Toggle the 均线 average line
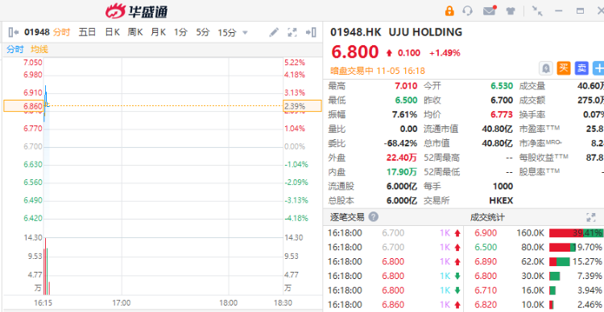This screenshot has width=604, height=312. coord(39,49)
